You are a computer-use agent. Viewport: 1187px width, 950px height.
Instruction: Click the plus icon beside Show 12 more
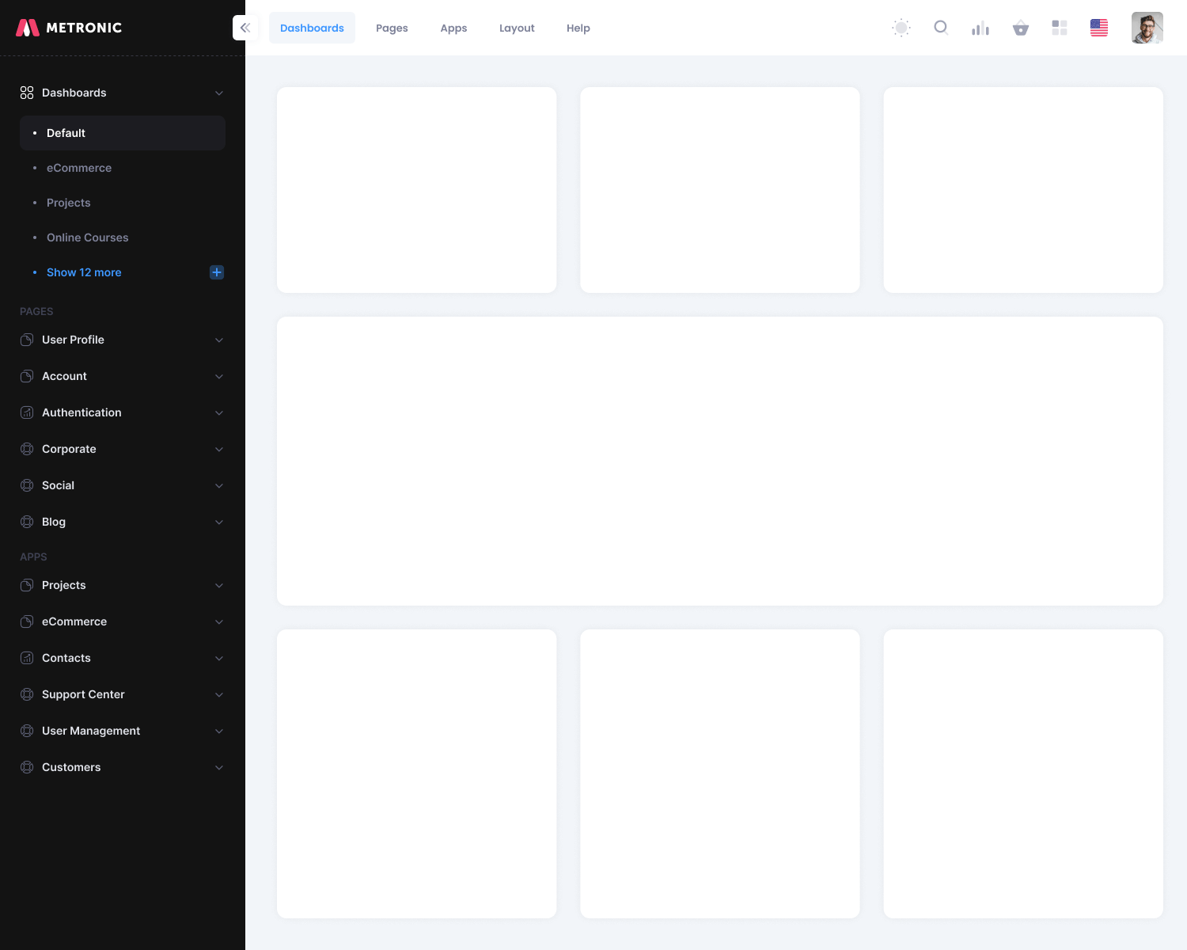pos(217,272)
